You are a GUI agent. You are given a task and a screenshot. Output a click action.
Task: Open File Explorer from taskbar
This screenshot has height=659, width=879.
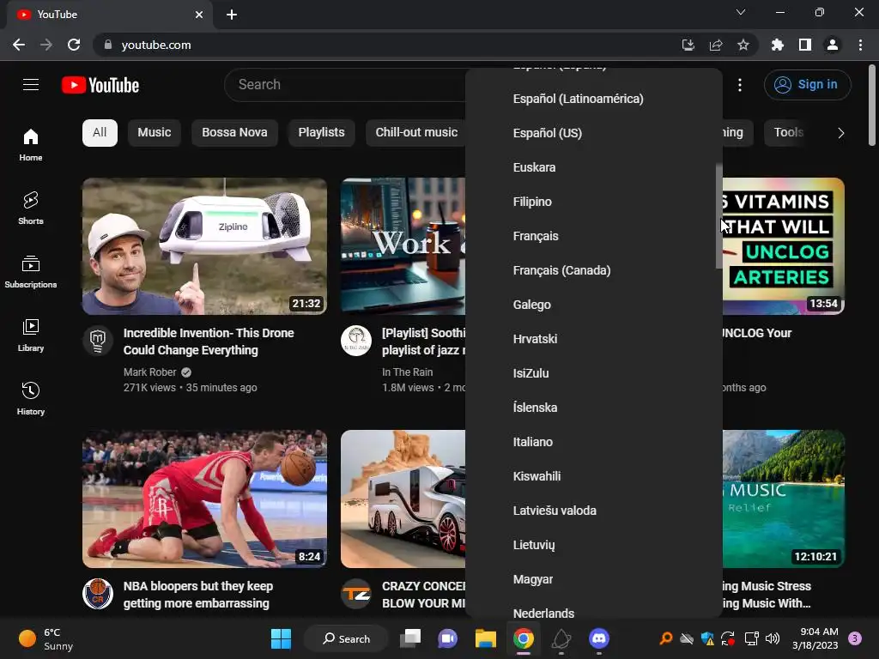pyautogui.click(x=486, y=638)
